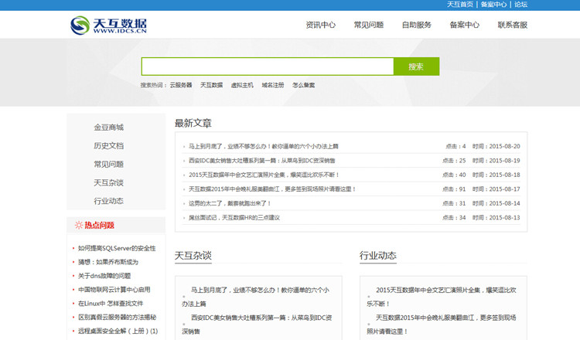Select 历史文档 in the left sidebar
Image resolution: width=580 pixels, height=340 pixels.
tap(108, 146)
